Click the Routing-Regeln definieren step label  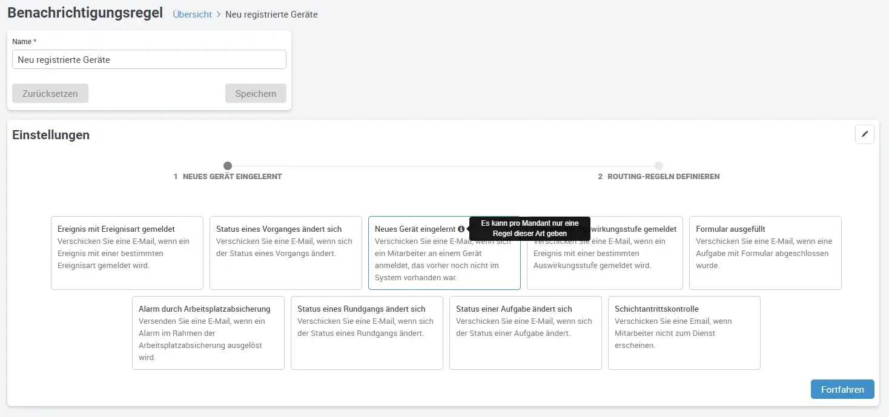[x=663, y=177]
